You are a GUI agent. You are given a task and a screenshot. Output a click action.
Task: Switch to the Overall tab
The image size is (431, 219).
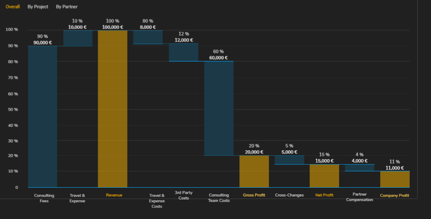pos(12,7)
